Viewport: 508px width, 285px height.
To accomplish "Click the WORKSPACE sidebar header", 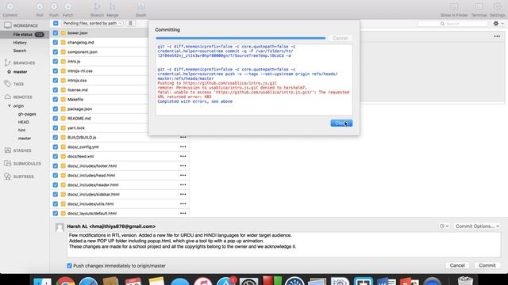I will (x=25, y=25).
